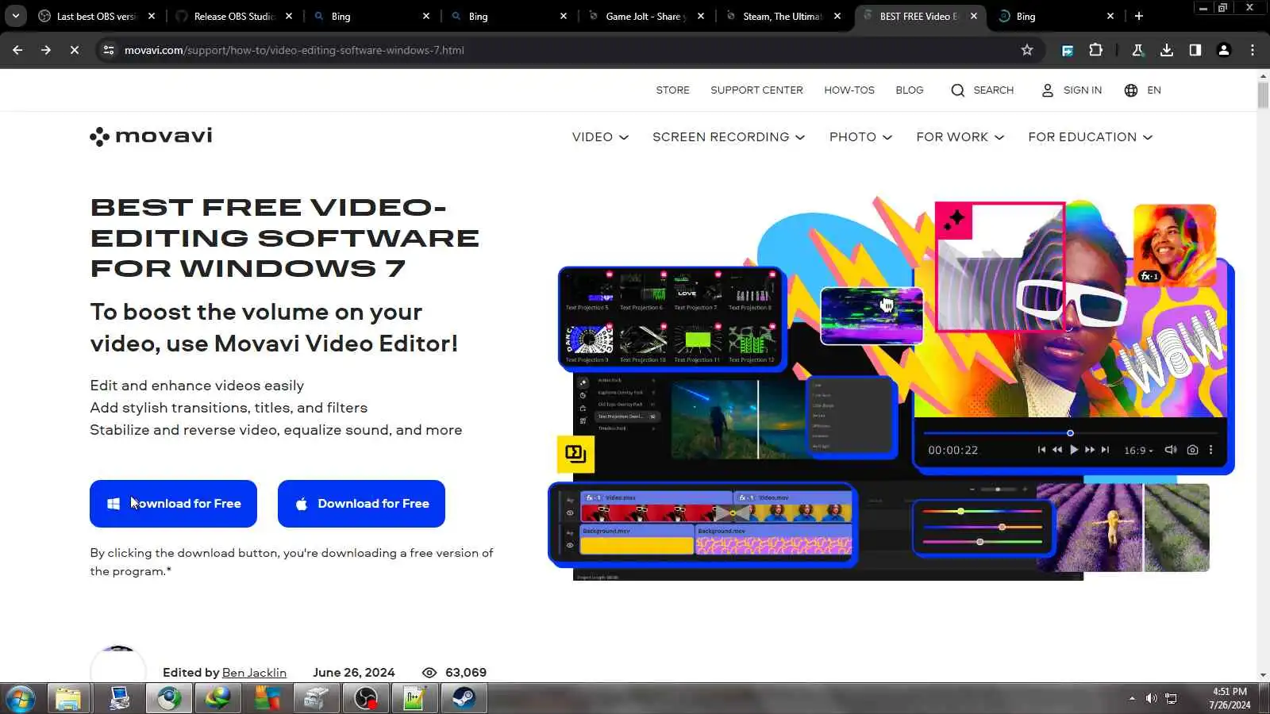Click the magnifier SEARCH icon
This screenshot has height=714, width=1270.
(x=958, y=90)
